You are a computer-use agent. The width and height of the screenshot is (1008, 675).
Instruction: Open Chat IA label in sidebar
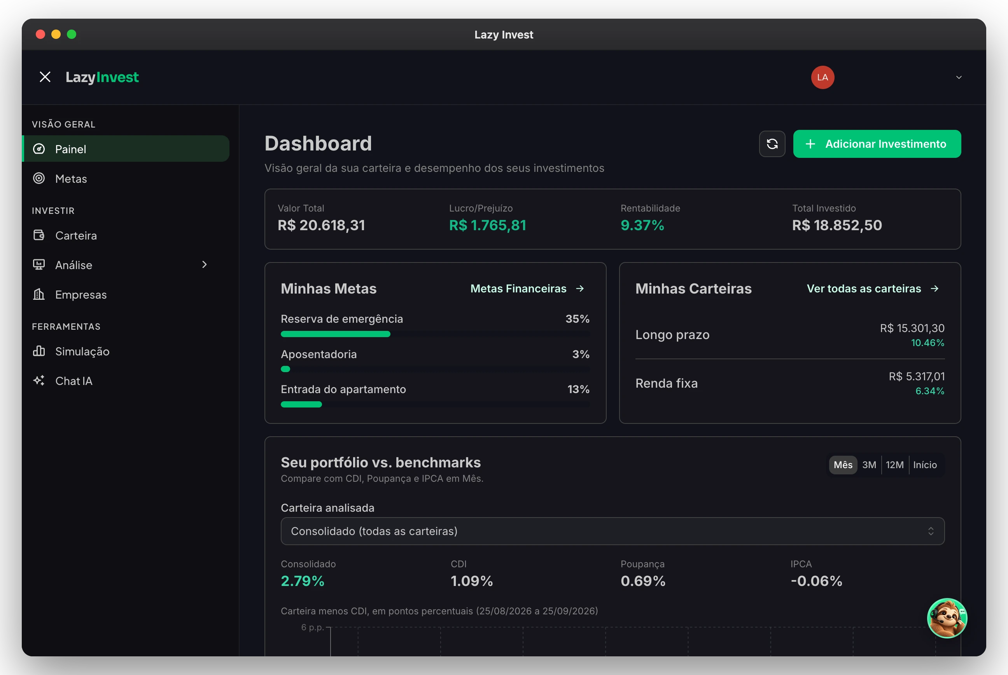tap(73, 381)
